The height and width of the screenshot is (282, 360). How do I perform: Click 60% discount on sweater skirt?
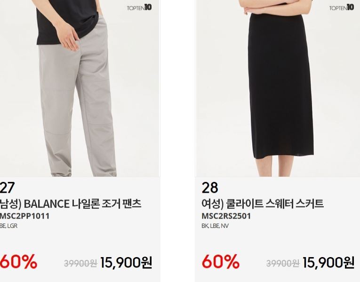221,262
